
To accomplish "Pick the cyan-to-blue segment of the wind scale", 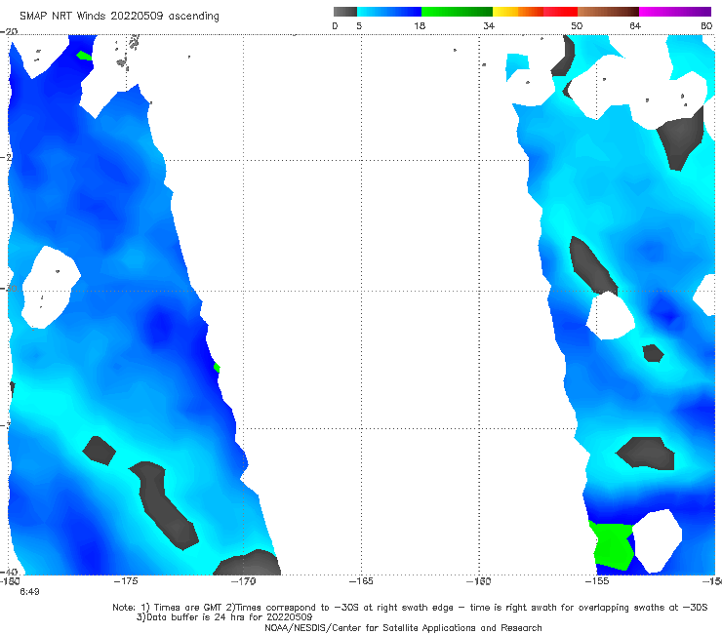I will coord(389,12).
